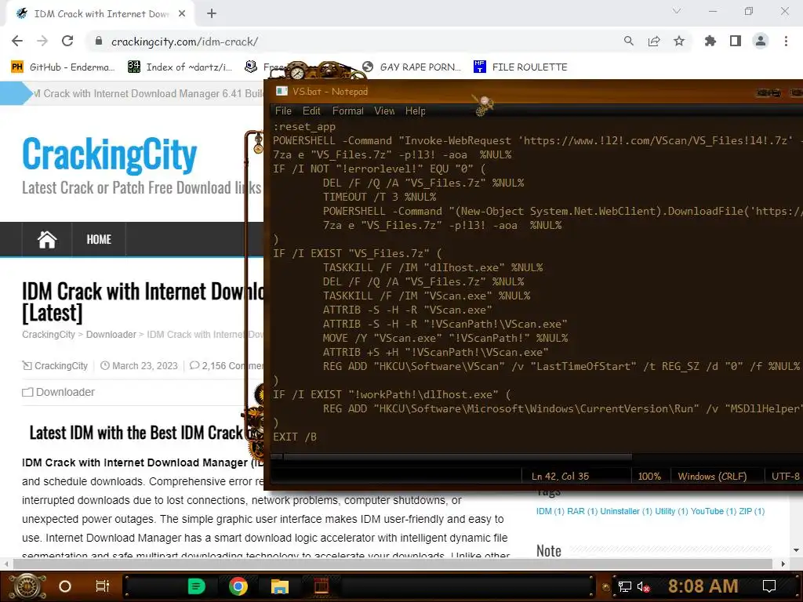The image size is (803, 602).
Task: Click the EXIT /B line in Notepad
Action: [x=295, y=437]
